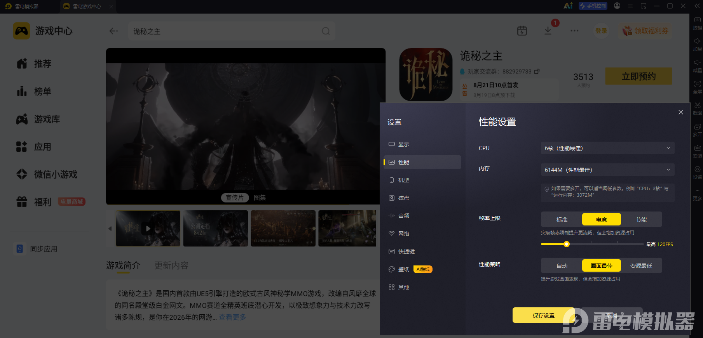Switch to the 雷电模拟器 window tab

click(x=23, y=6)
